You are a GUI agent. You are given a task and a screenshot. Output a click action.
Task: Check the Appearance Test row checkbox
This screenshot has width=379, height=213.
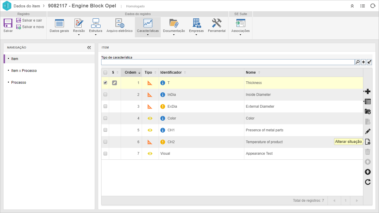pyautogui.click(x=105, y=154)
